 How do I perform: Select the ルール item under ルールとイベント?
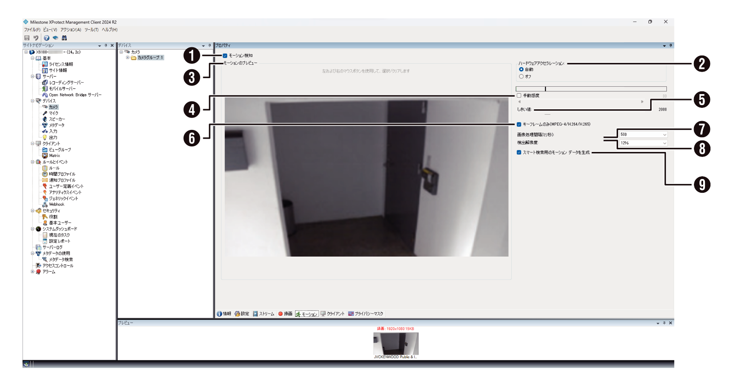54,168
